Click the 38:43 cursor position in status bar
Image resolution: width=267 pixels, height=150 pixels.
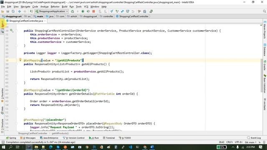222,142
